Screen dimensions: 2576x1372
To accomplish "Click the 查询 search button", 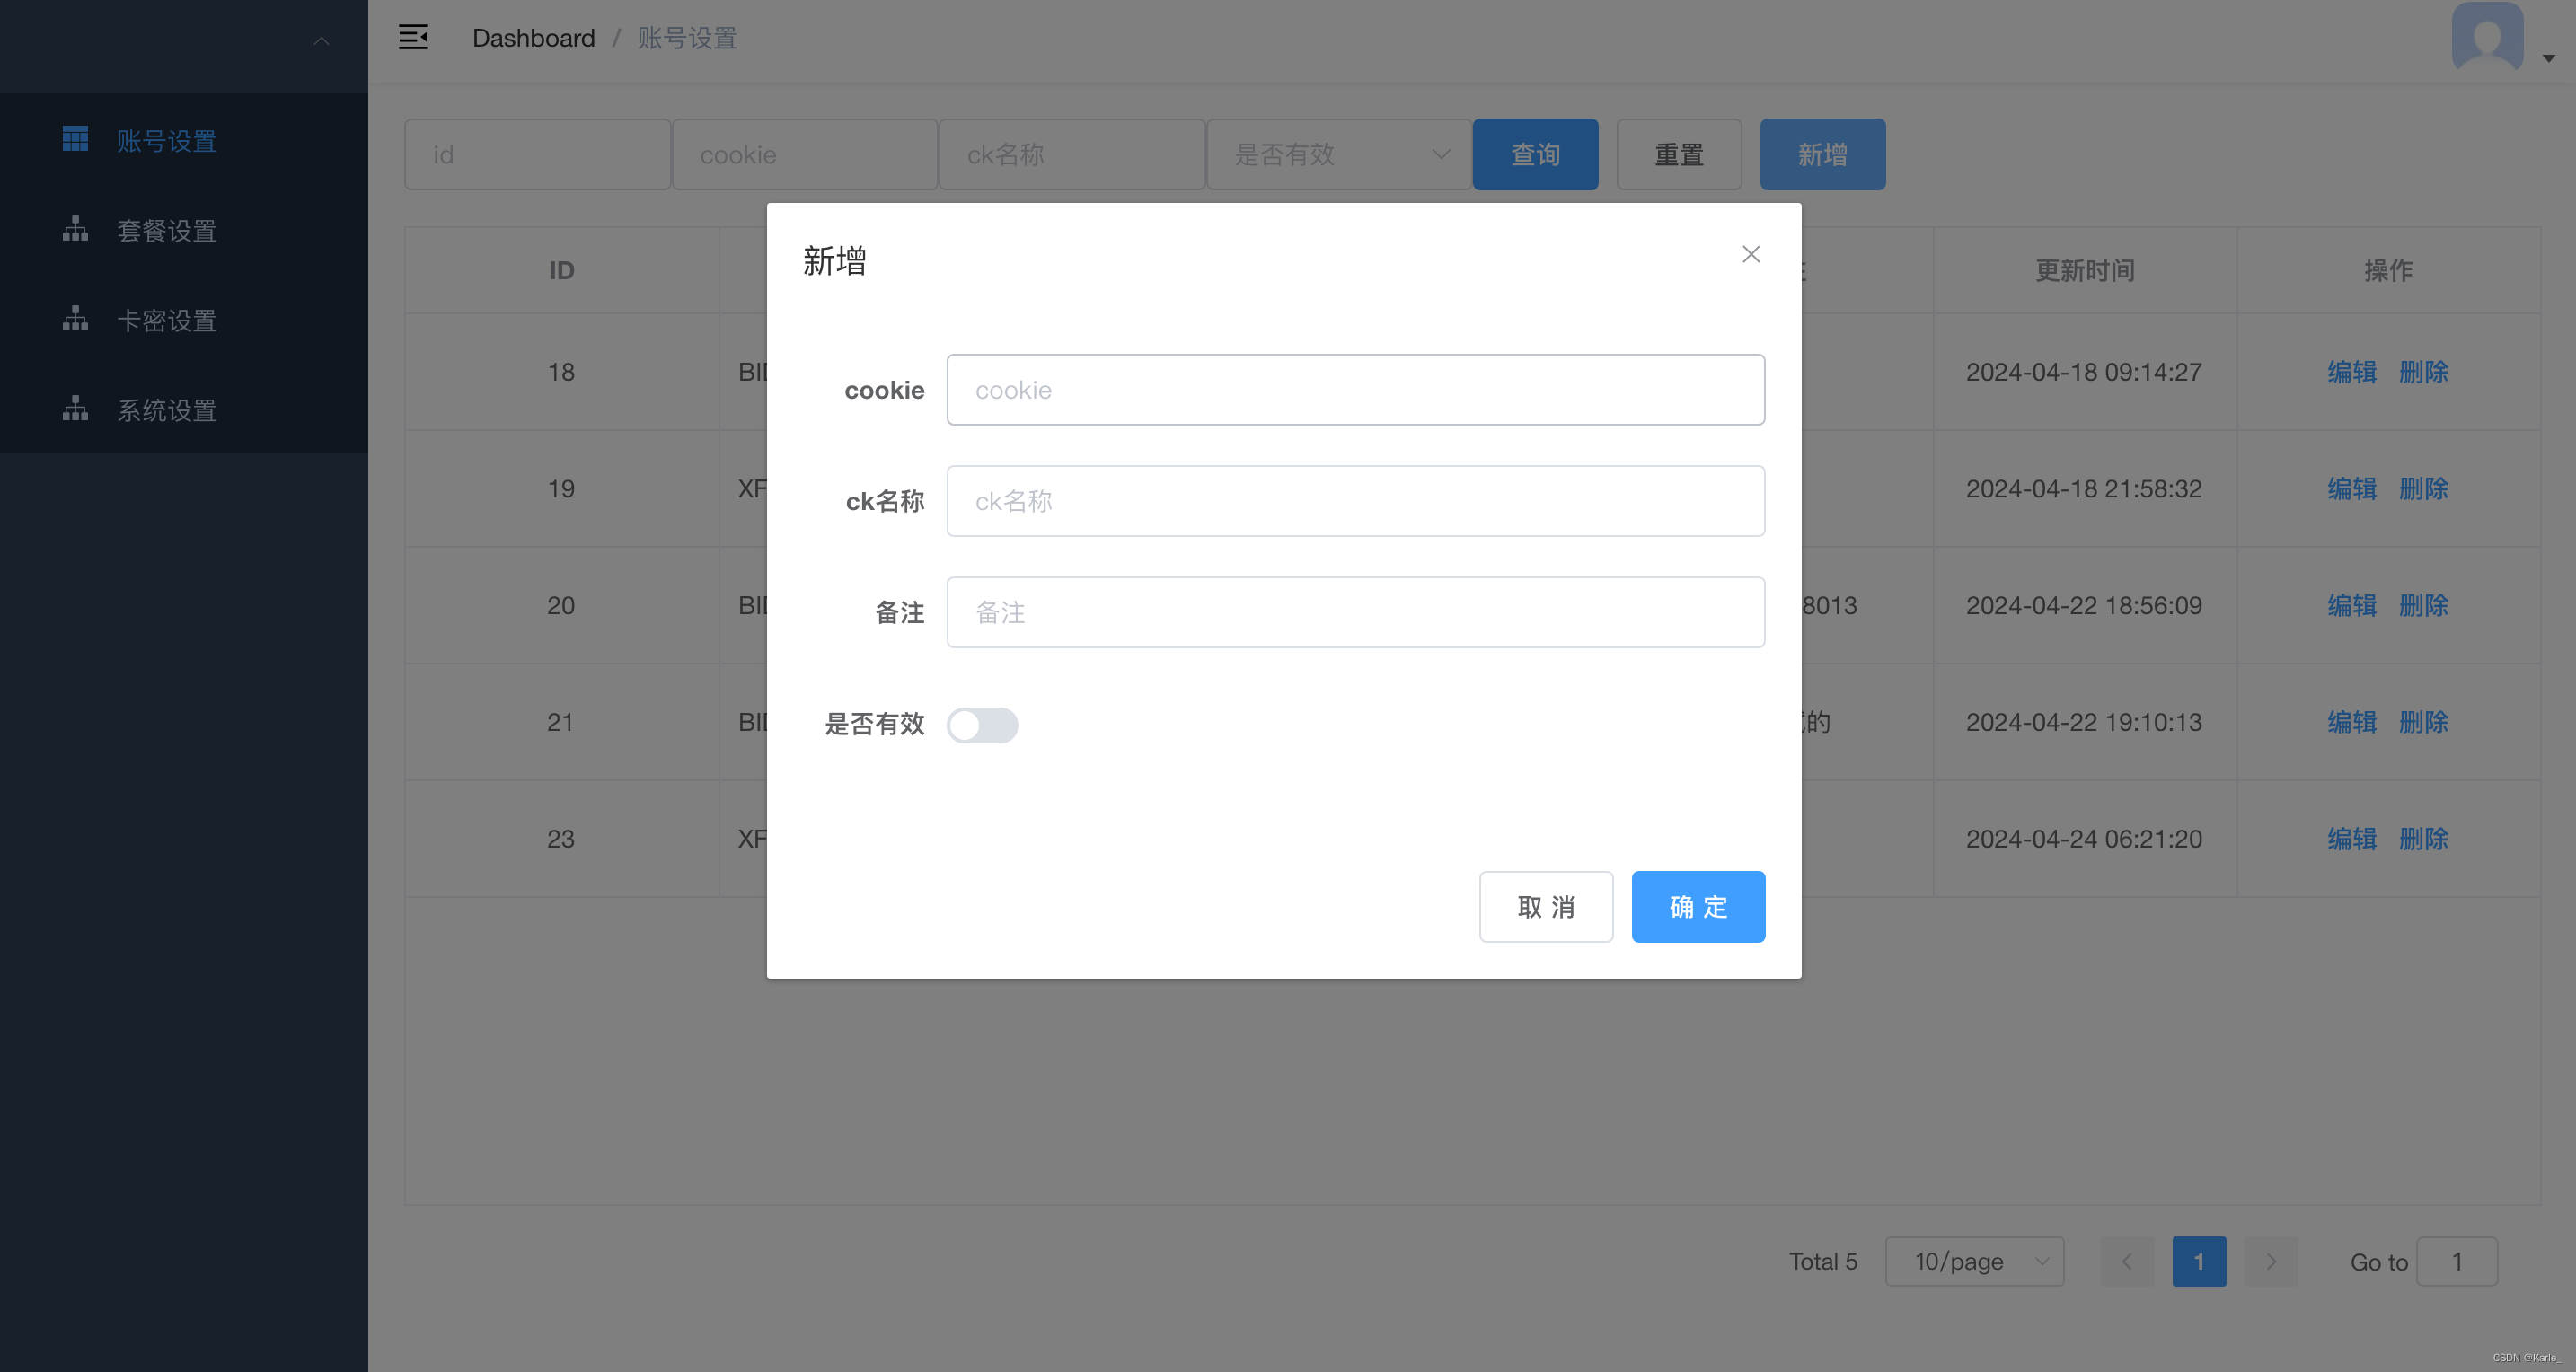I will click(1535, 155).
